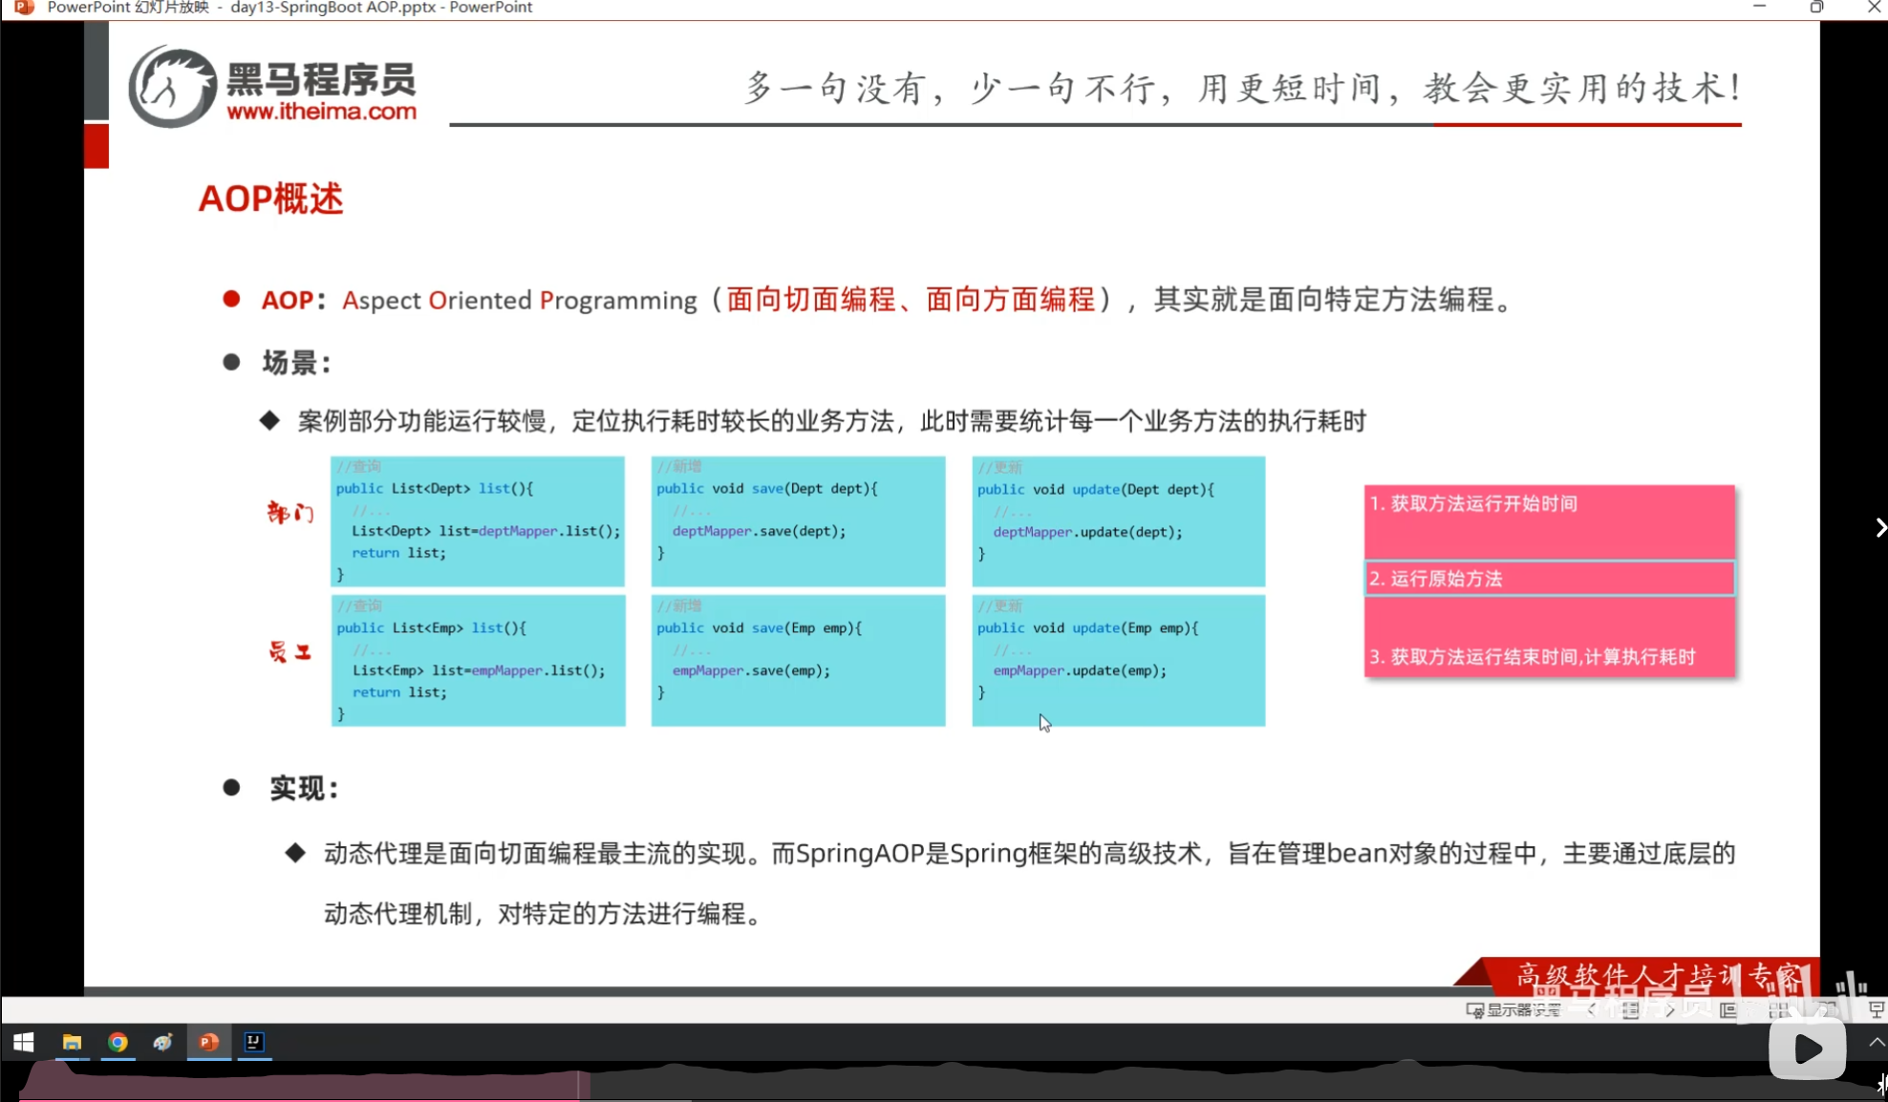Open File Explorer from the taskbar
This screenshot has width=1888, height=1102.
72,1042
